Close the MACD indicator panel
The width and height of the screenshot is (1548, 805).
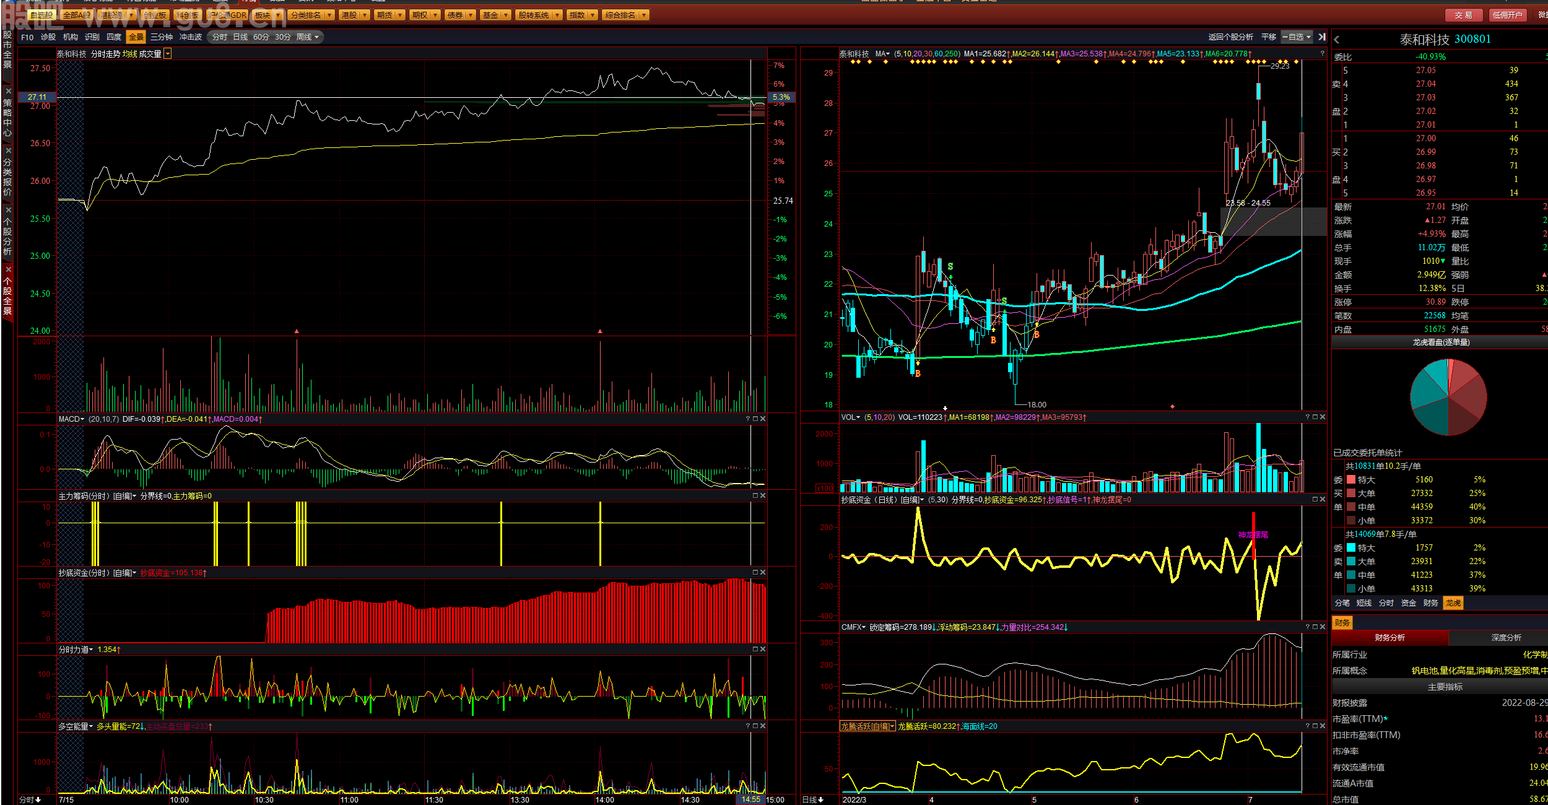coord(763,419)
